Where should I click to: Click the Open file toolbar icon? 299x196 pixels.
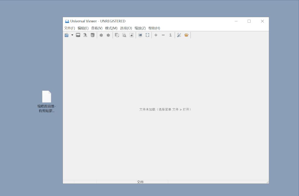[66, 35]
